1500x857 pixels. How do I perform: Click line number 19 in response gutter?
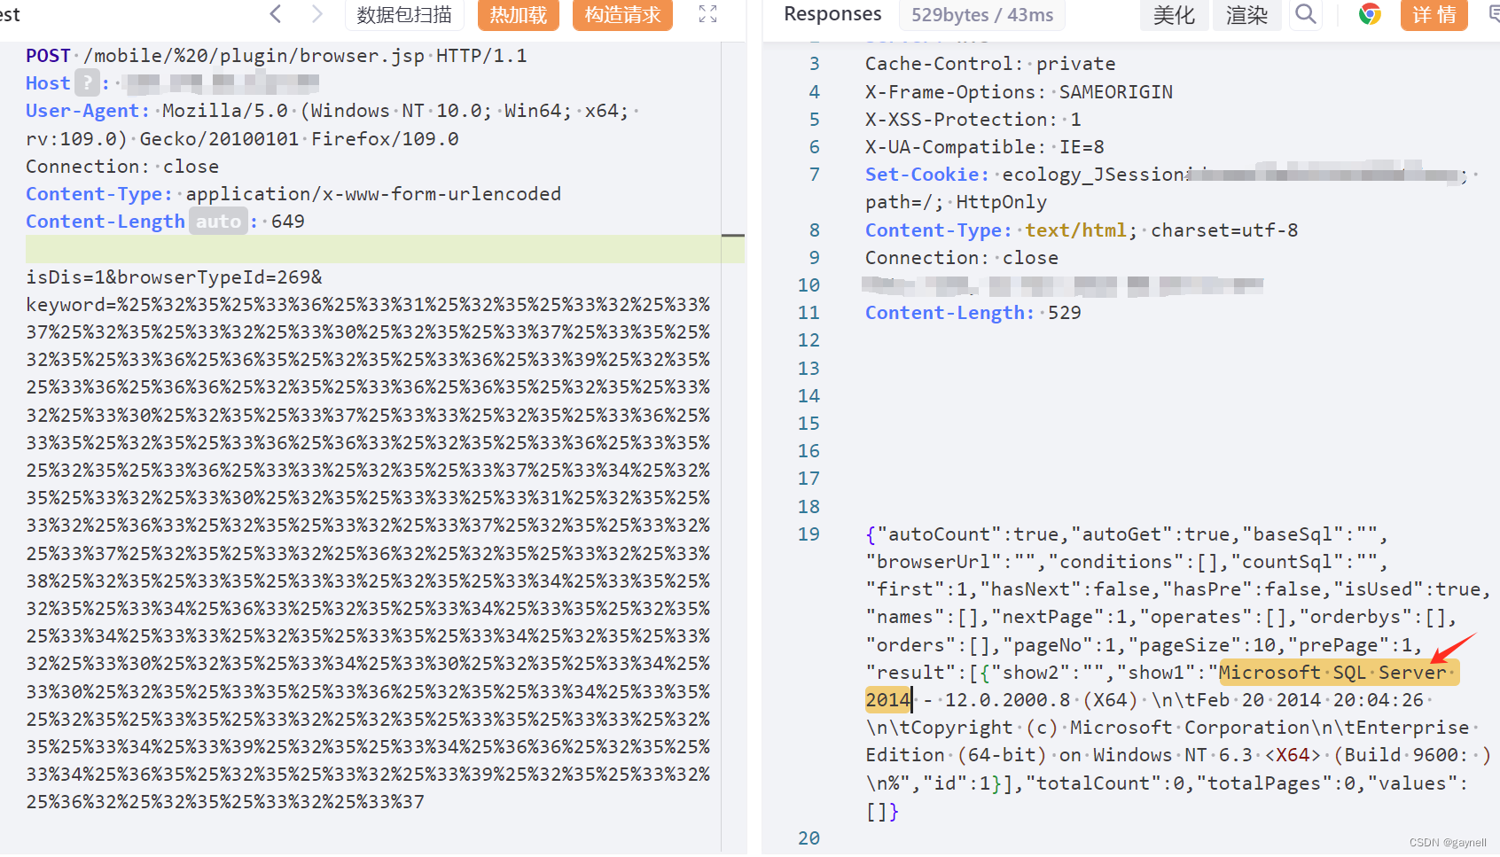coord(809,534)
